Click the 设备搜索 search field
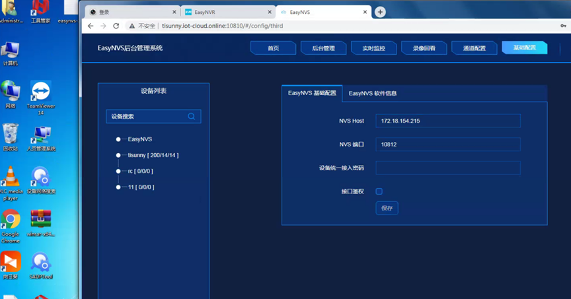This screenshot has height=299, width=571. 153,116
